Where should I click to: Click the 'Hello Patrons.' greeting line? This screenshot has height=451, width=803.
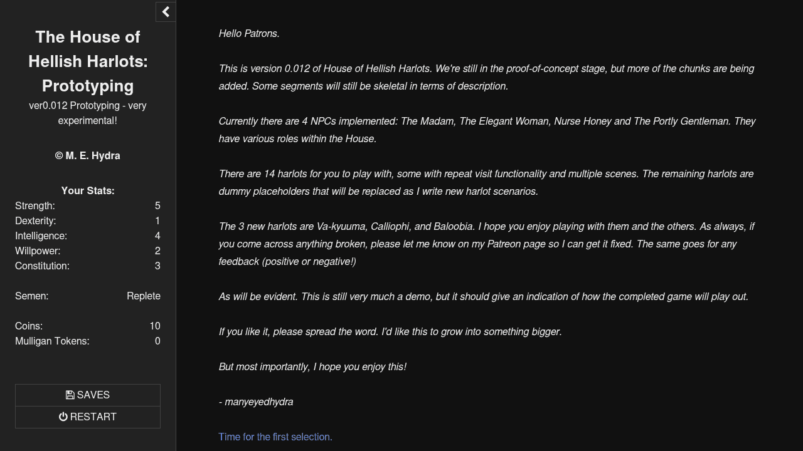pos(249,33)
